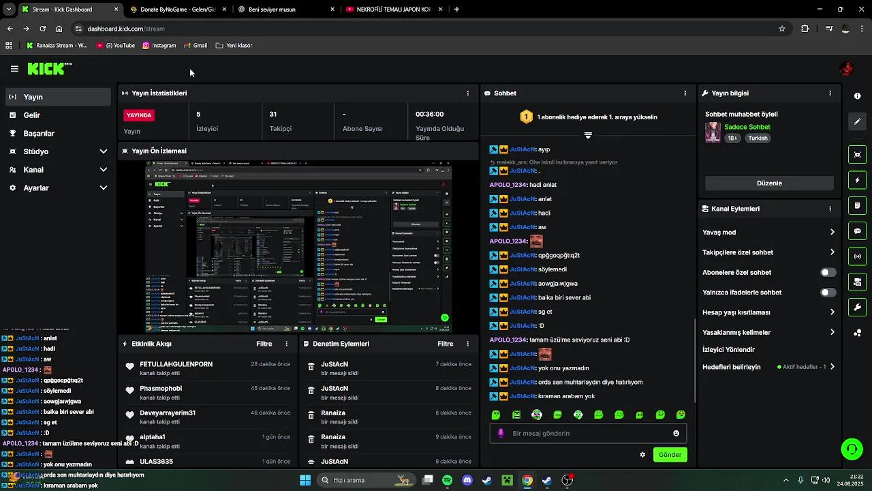Screen dimensions: 872x491
Task: Open Spotify from the taskbar
Action: tap(447, 480)
